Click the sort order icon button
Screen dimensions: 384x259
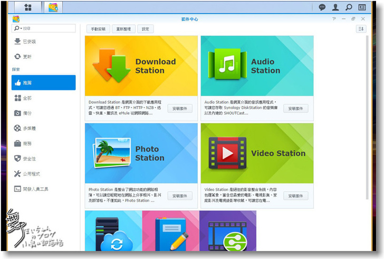point(361,29)
